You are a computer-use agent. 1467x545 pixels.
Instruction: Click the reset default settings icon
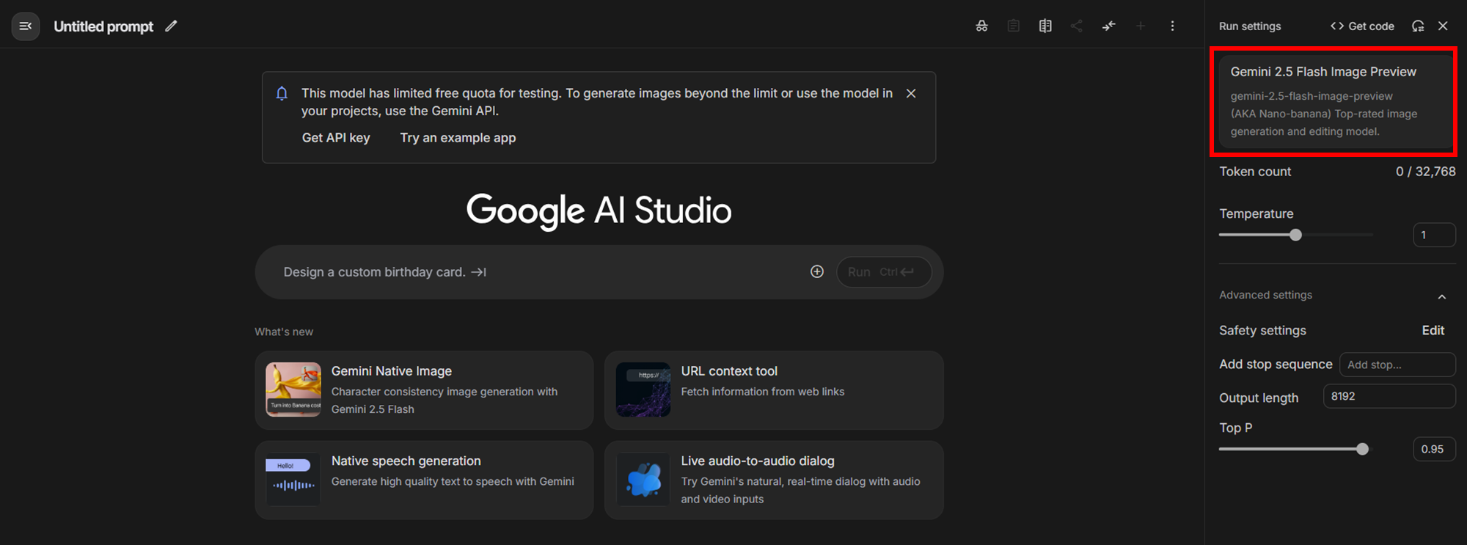click(x=1418, y=26)
